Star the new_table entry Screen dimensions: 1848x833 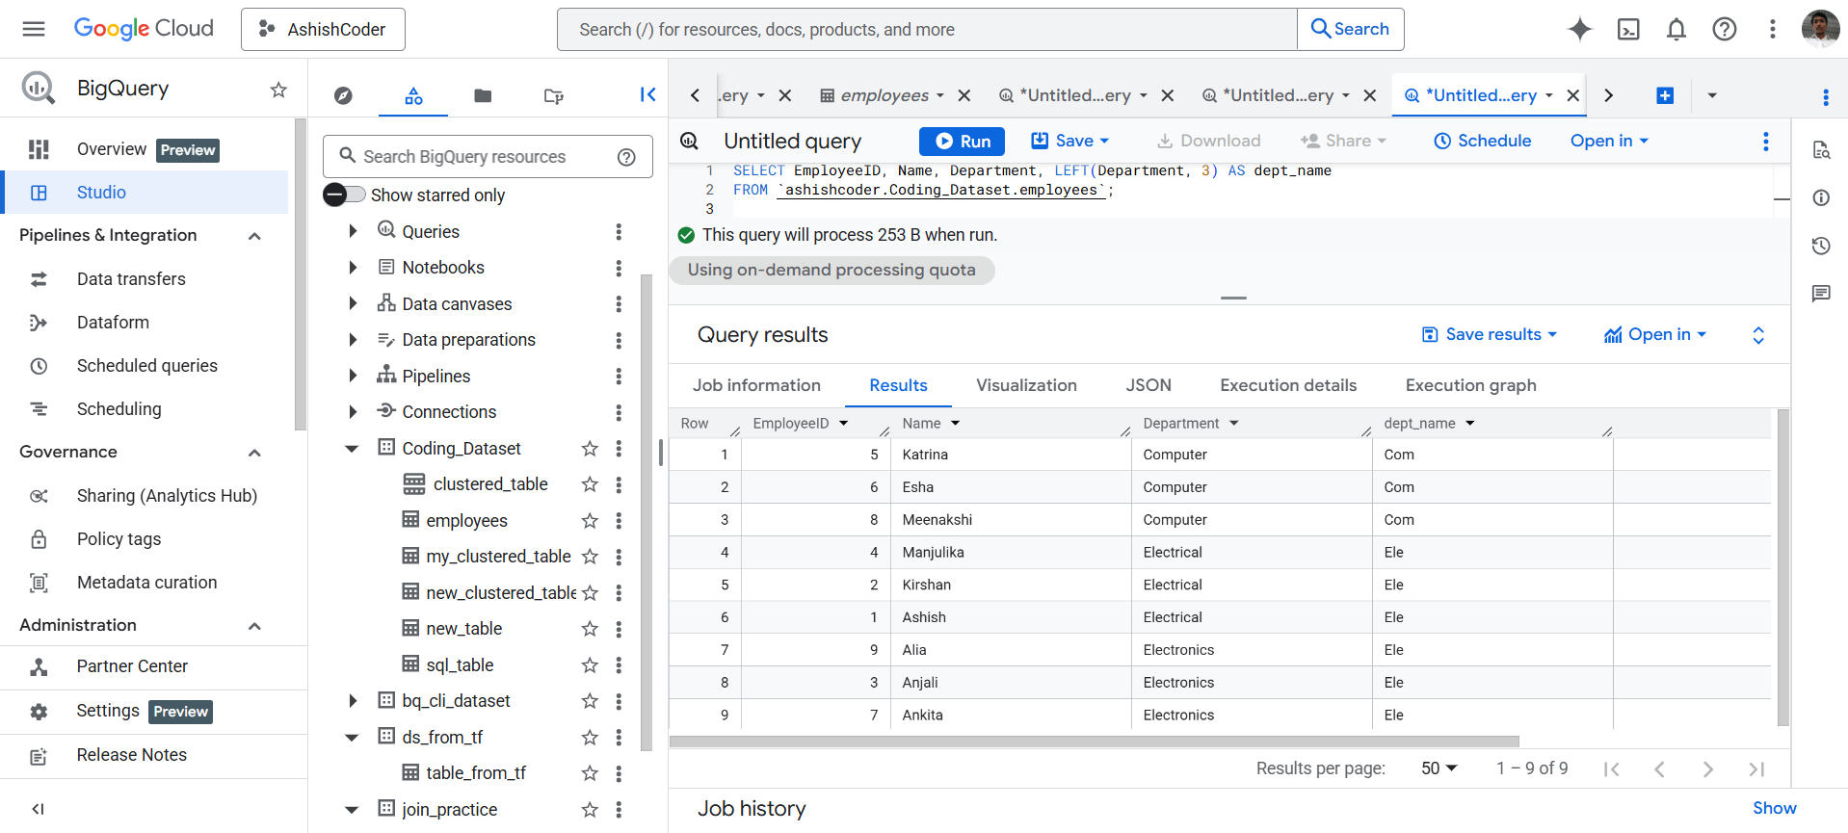click(x=590, y=629)
